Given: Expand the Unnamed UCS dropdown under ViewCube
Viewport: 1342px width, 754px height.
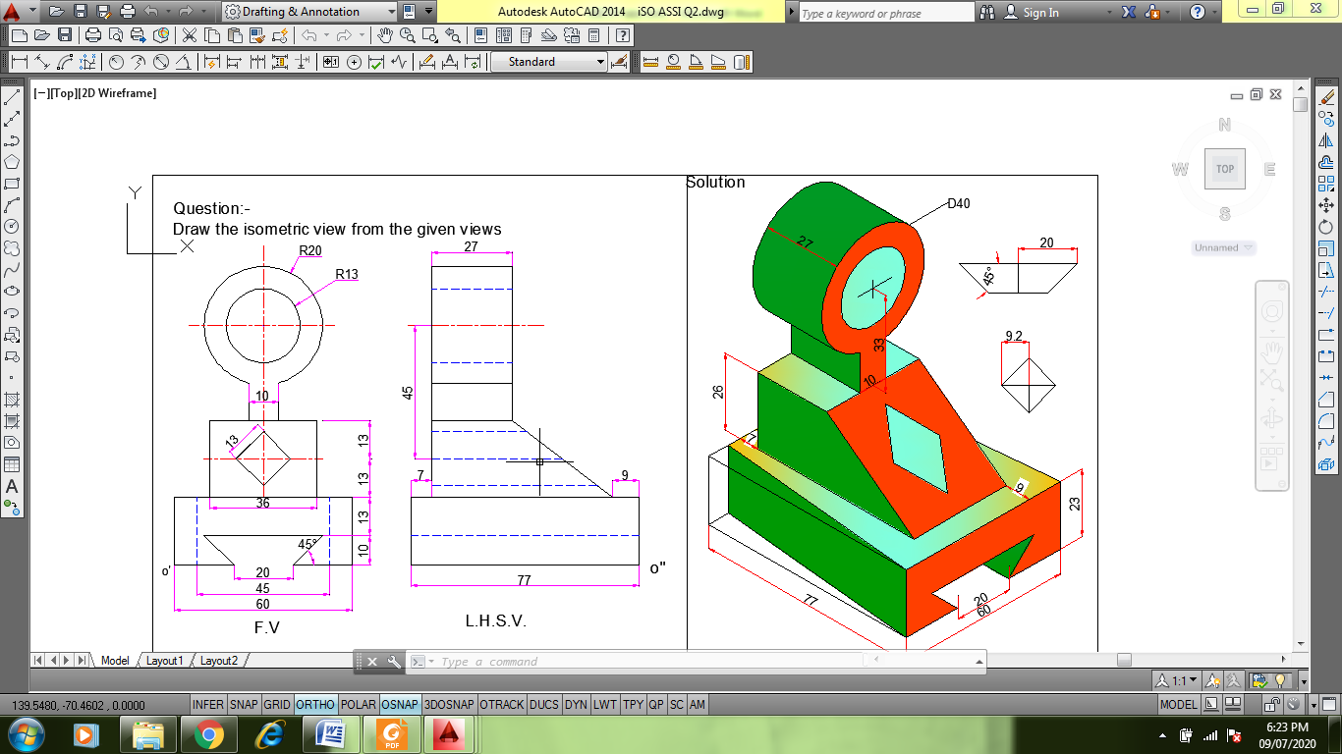Looking at the screenshot, I should click(x=1224, y=247).
